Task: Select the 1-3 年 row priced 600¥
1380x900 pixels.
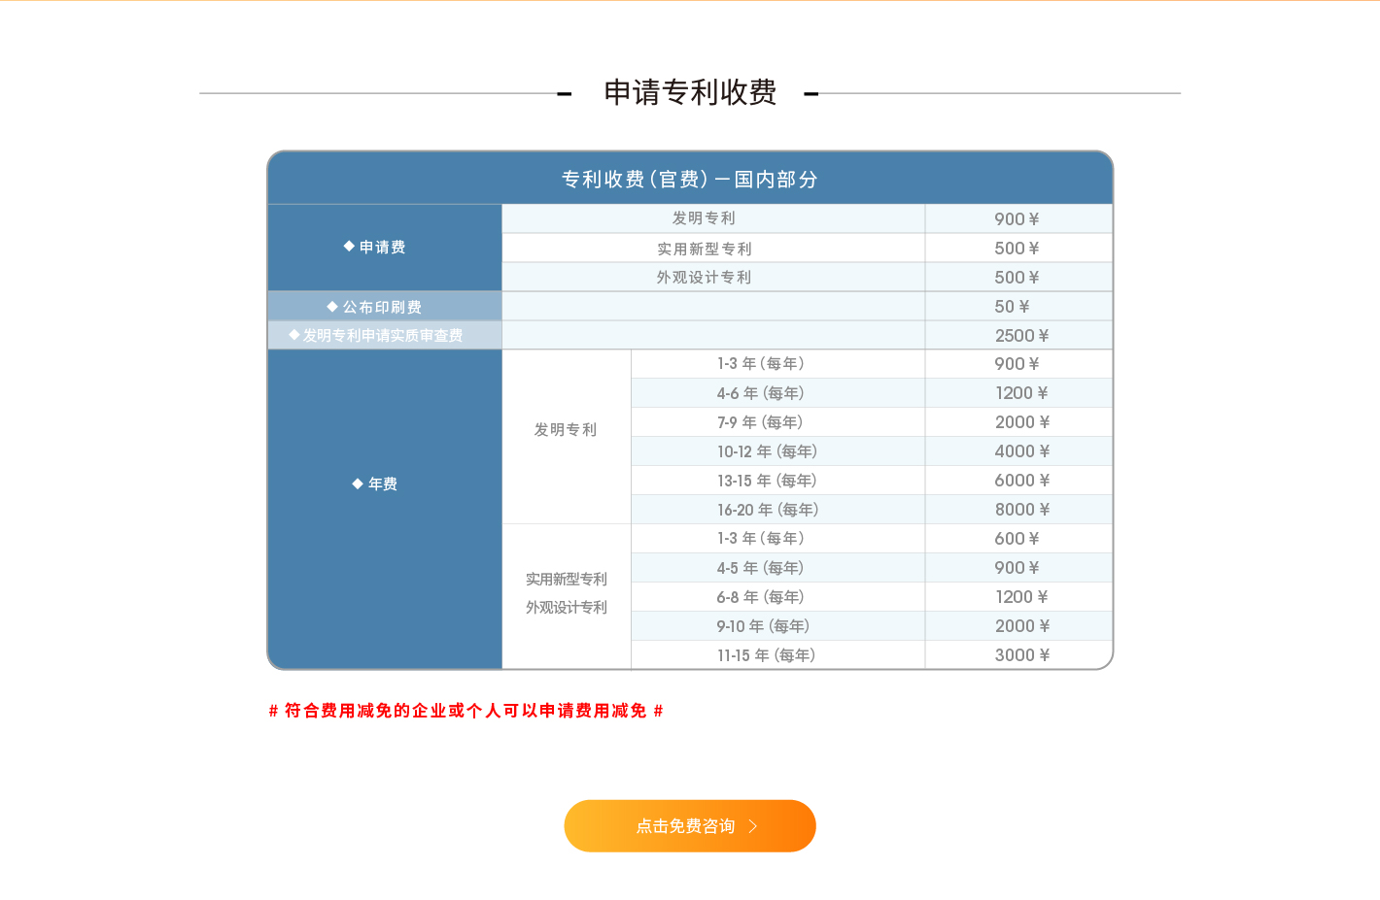Action: click(x=761, y=539)
